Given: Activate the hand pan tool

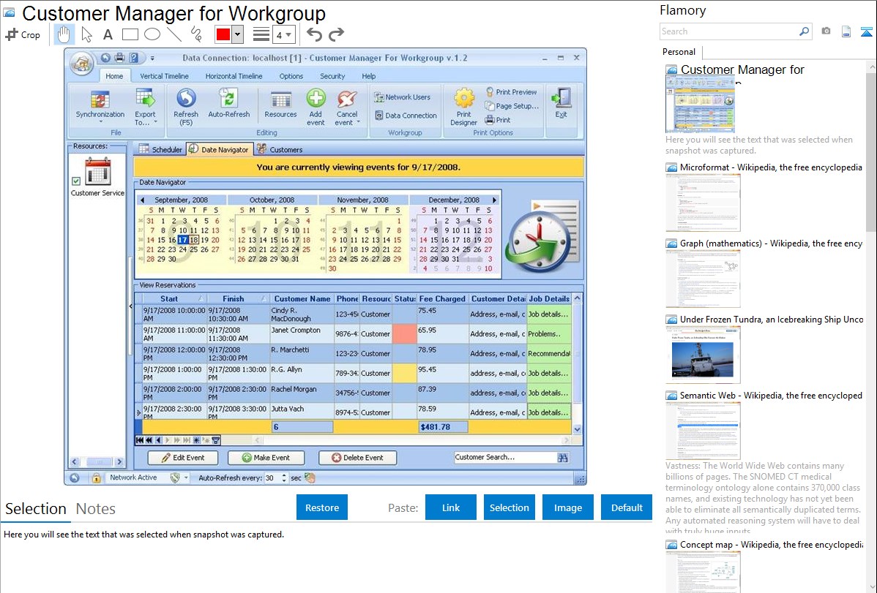Looking at the screenshot, I should (64, 34).
